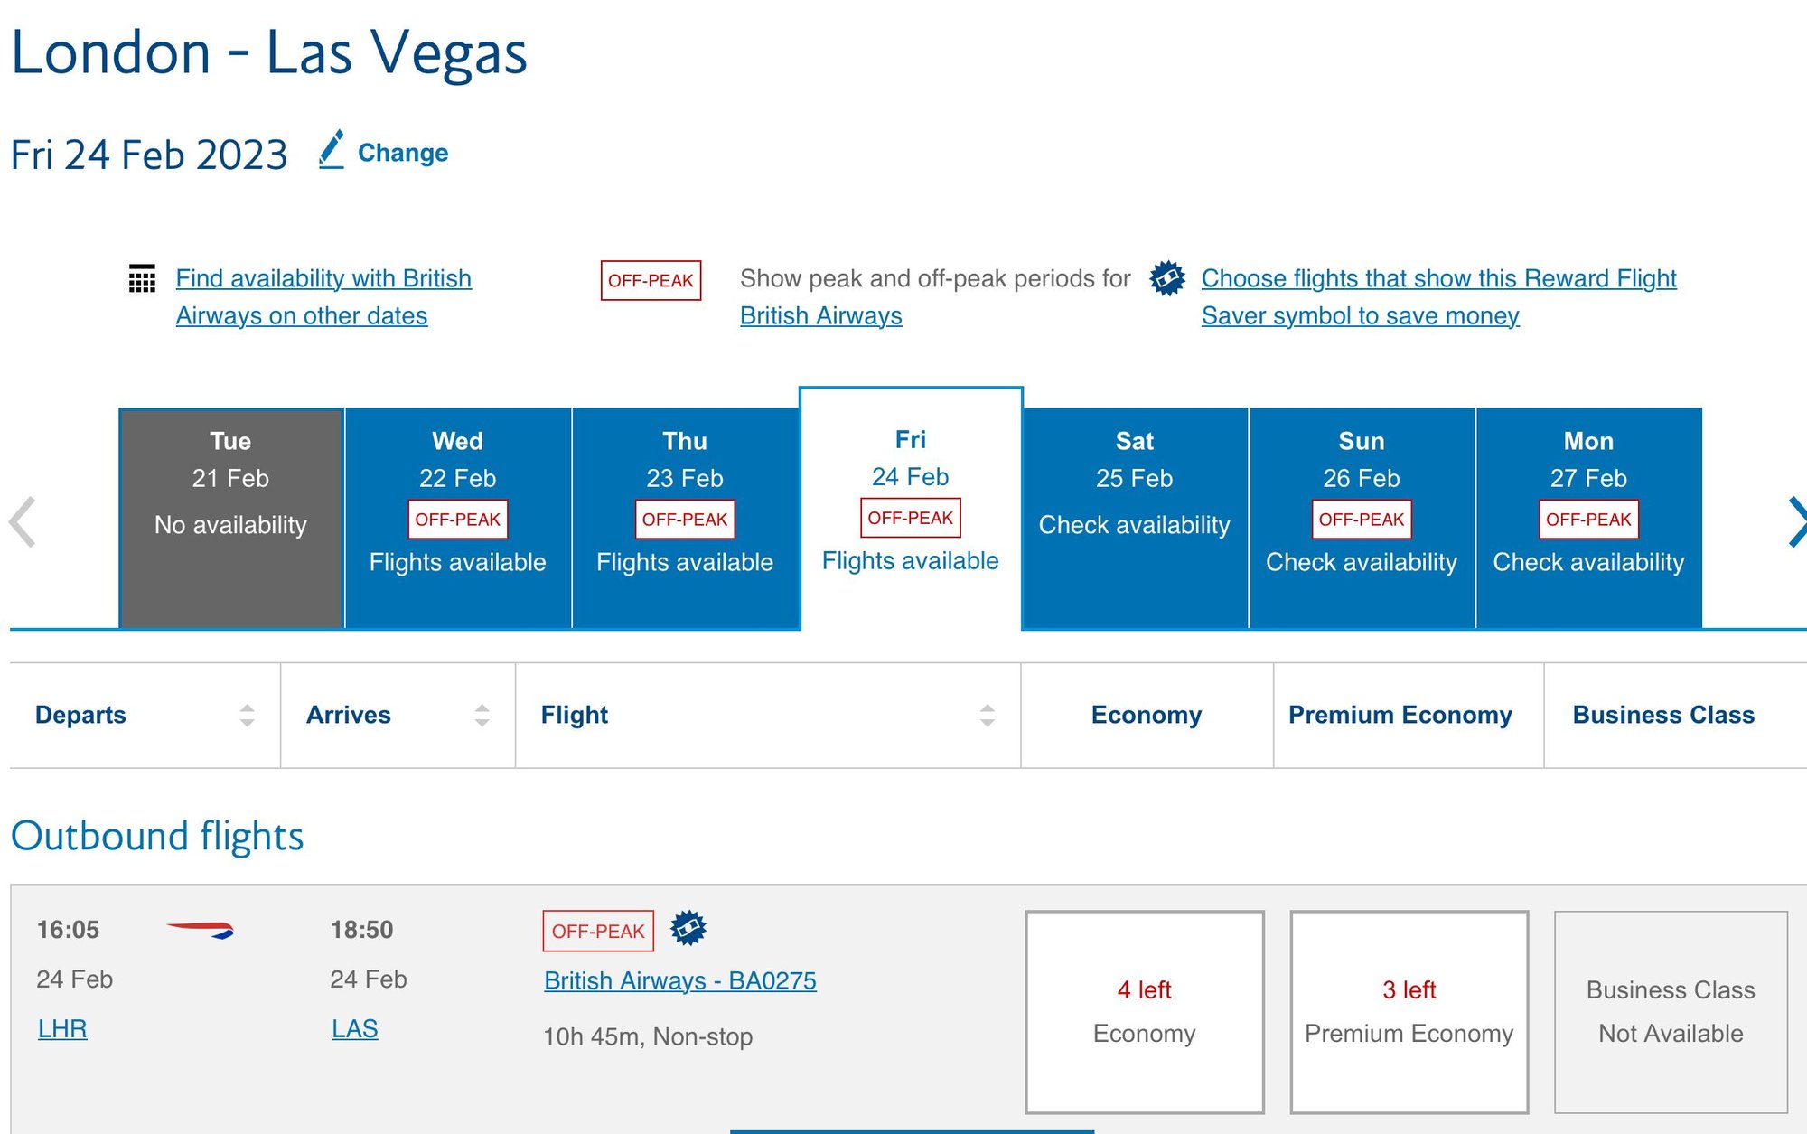
Task: Select the Premium Economy 3 left fare
Action: click(1409, 1011)
